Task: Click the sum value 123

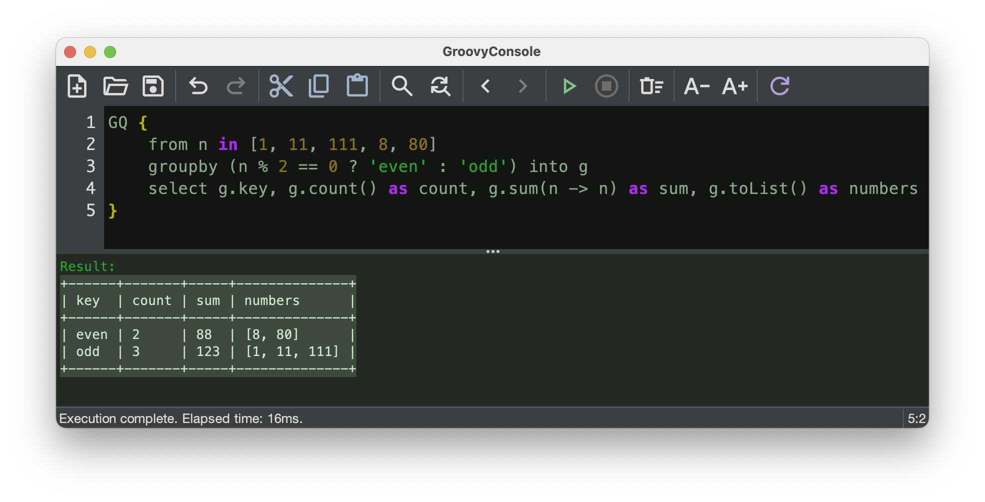Action: [x=208, y=351]
